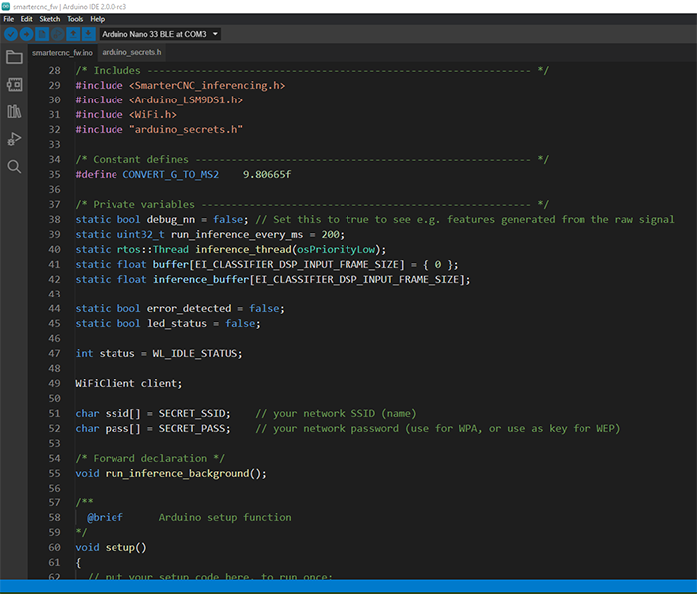
Task: Open the Edit menu
Action: pyautogui.click(x=27, y=19)
